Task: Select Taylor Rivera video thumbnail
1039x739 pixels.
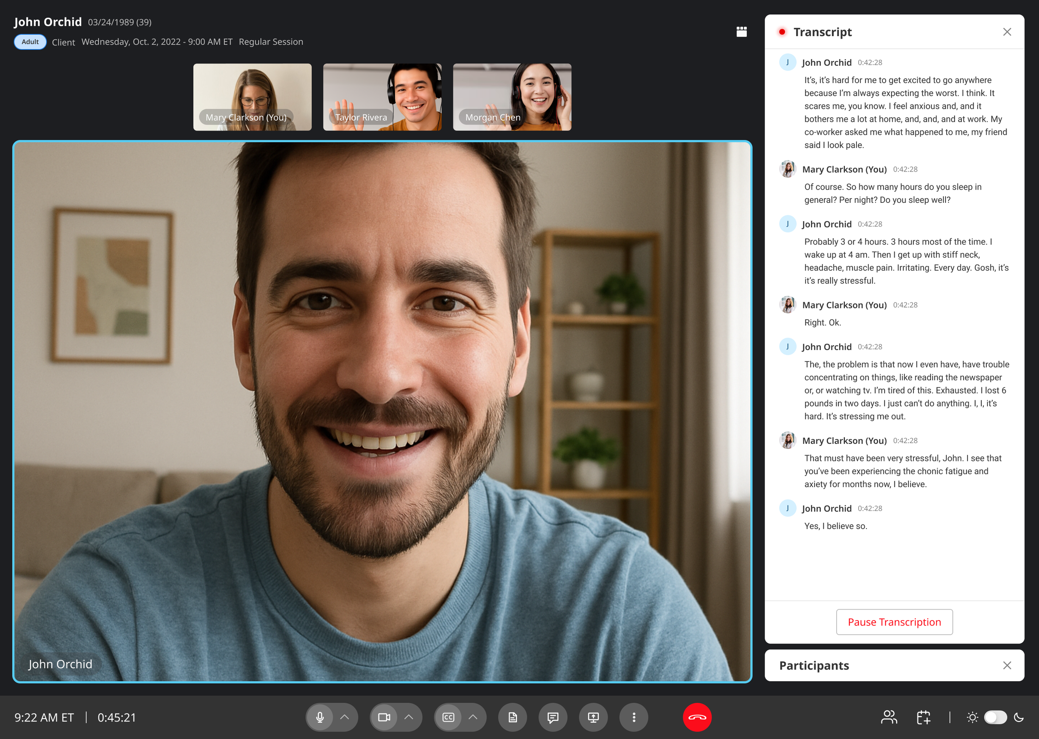Action: pyautogui.click(x=382, y=97)
